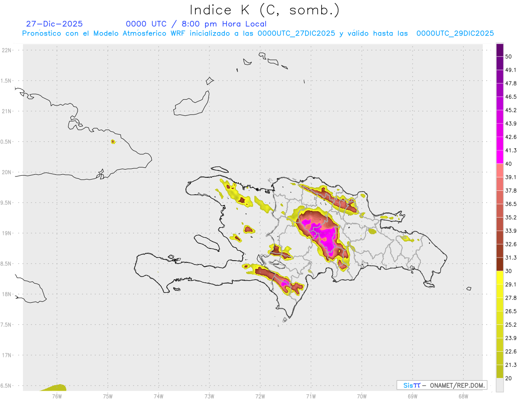Click the color bar label '32.6'
The width and height of the screenshot is (520, 402).
[511, 244]
